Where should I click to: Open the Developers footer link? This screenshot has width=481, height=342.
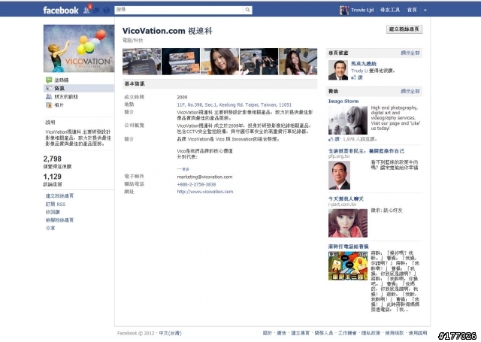(x=324, y=333)
